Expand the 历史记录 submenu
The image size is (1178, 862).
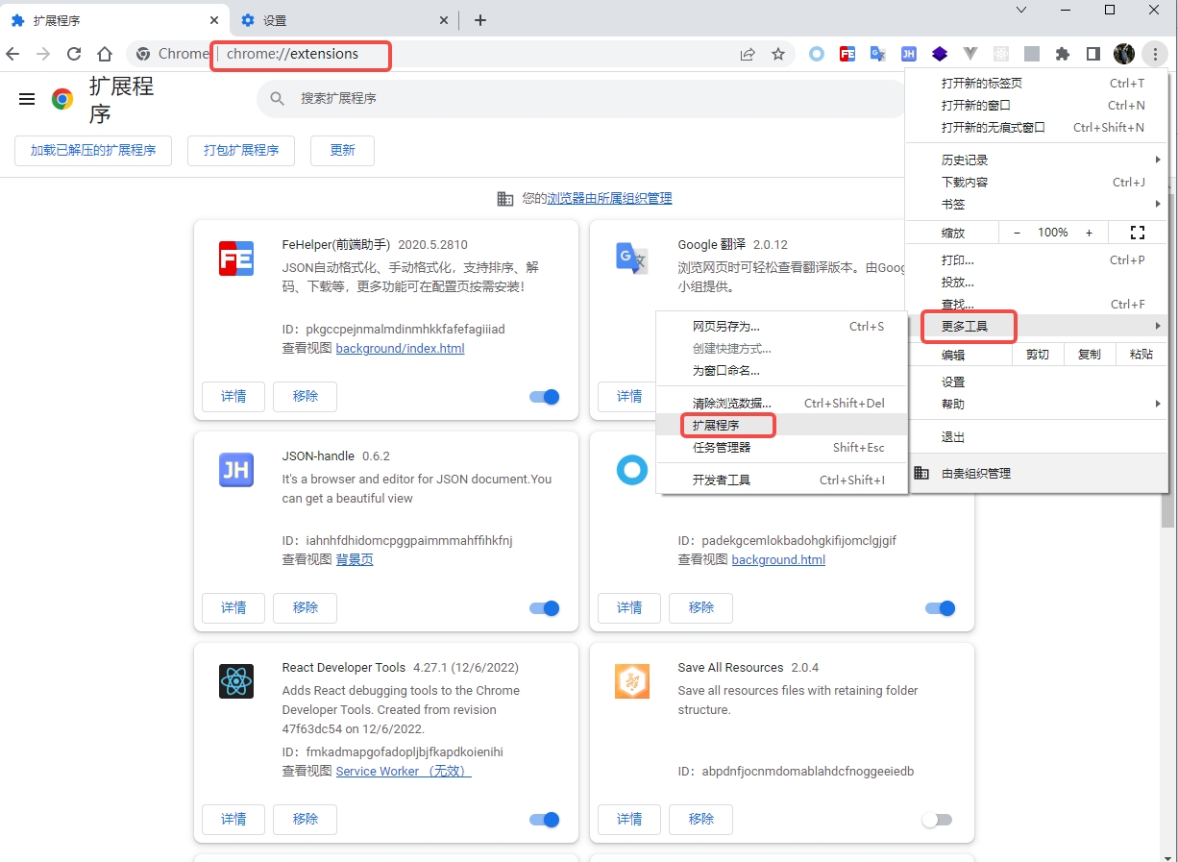(x=1037, y=160)
